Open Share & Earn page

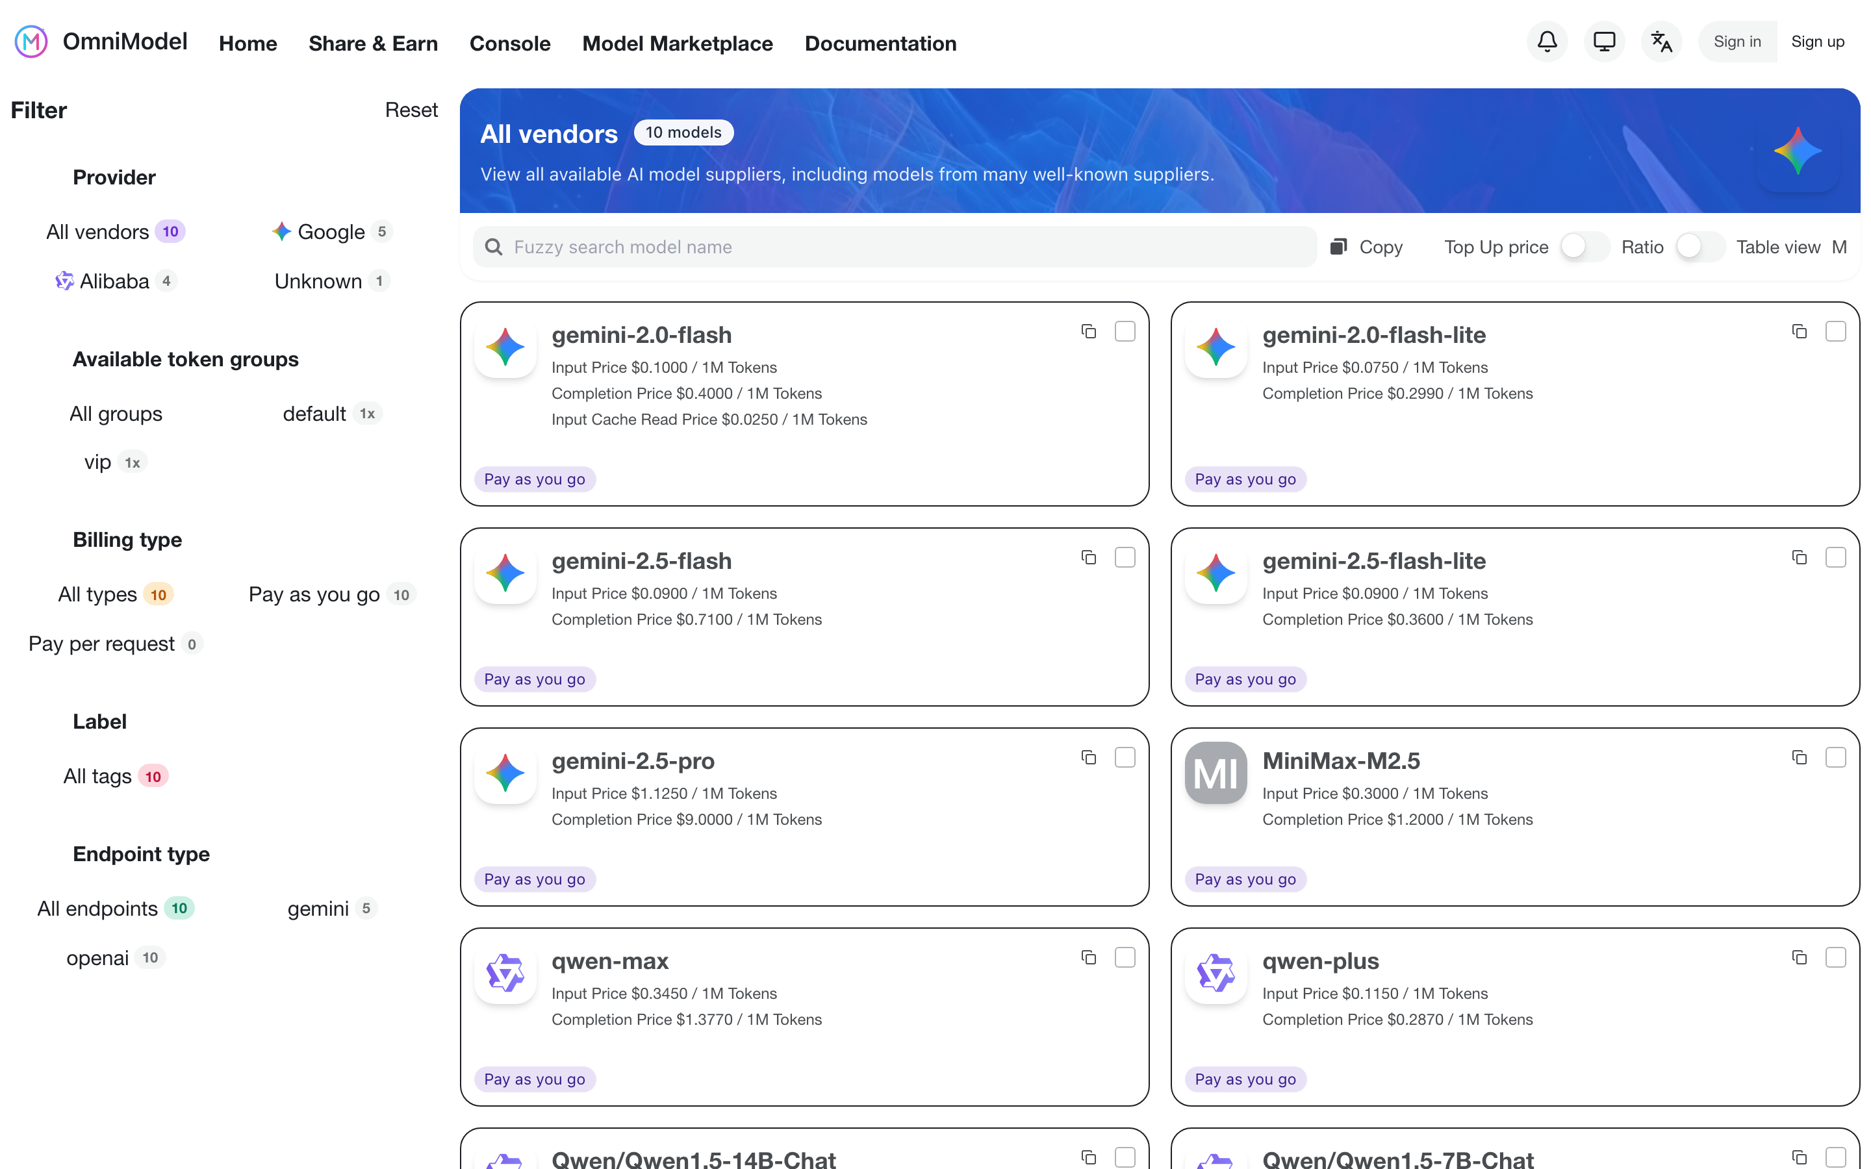pyautogui.click(x=374, y=44)
